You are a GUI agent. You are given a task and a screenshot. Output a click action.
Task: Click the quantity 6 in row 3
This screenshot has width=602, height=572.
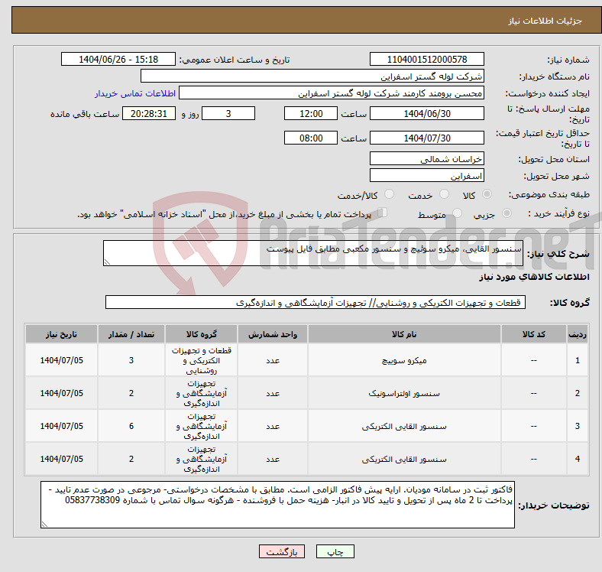point(131,426)
